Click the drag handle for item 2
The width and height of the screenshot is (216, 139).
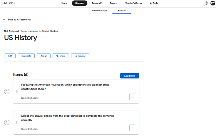[17, 123]
